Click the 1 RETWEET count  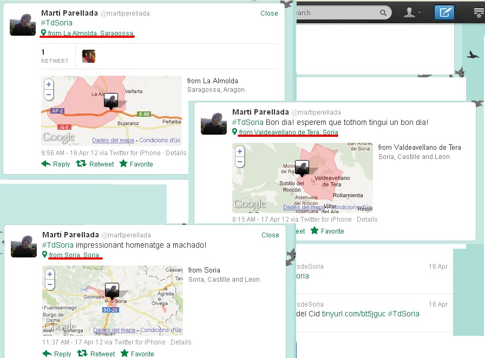pyautogui.click(x=55, y=56)
